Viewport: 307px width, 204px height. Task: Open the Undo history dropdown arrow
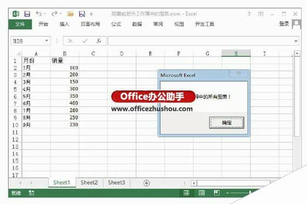[45, 14]
